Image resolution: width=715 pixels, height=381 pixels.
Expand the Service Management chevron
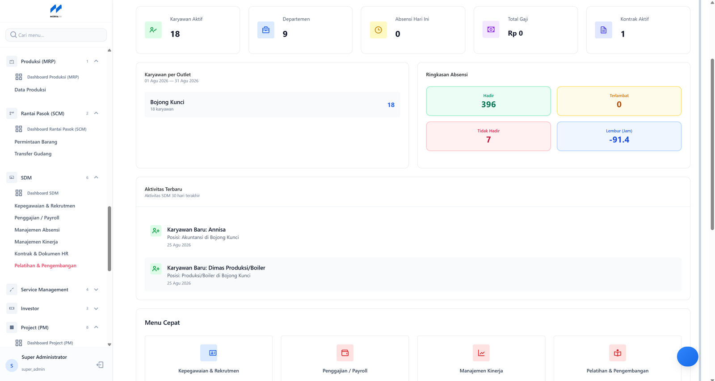click(x=96, y=290)
